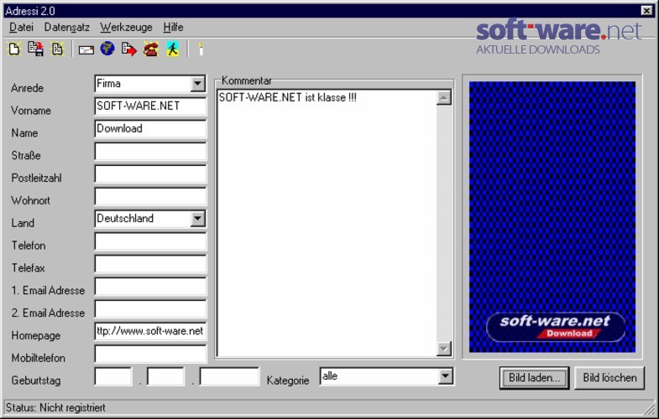Click the globe homepage toolbar icon
This screenshot has width=659, height=419.
coord(107,49)
